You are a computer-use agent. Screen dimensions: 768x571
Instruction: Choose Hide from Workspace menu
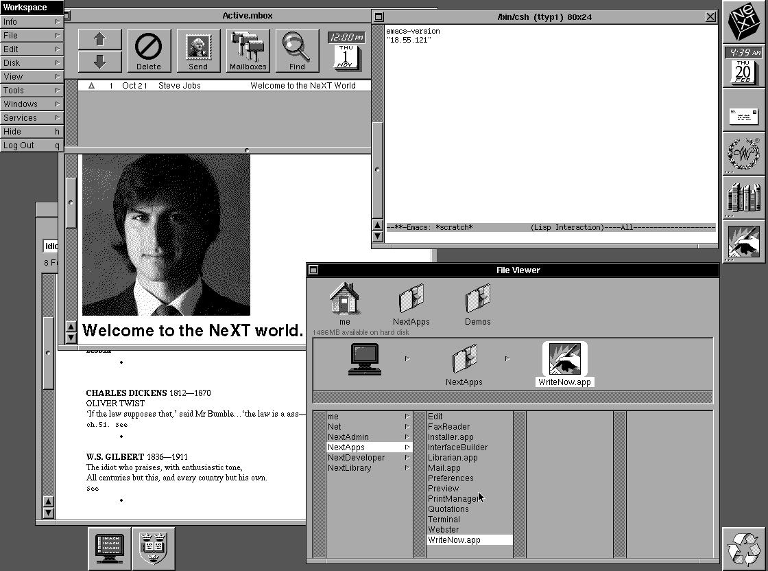point(32,131)
